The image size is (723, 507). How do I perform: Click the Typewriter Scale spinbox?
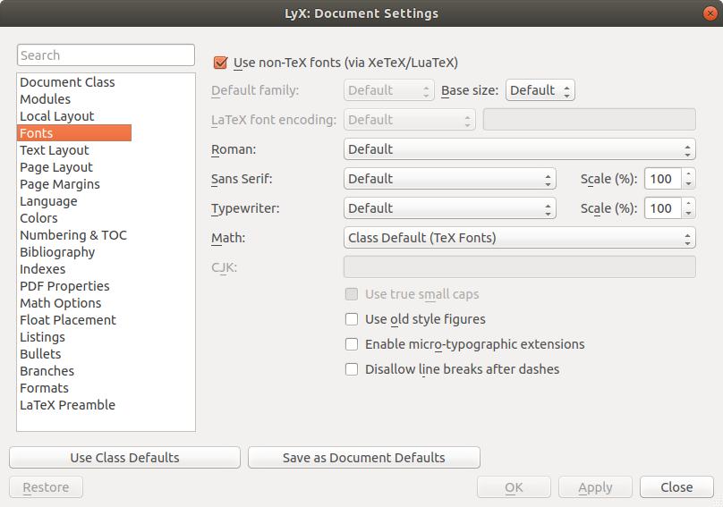click(x=661, y=208)
